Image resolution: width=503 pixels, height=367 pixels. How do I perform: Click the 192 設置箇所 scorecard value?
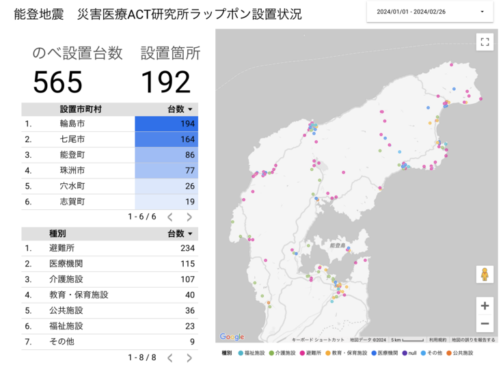tap(165, 82)
